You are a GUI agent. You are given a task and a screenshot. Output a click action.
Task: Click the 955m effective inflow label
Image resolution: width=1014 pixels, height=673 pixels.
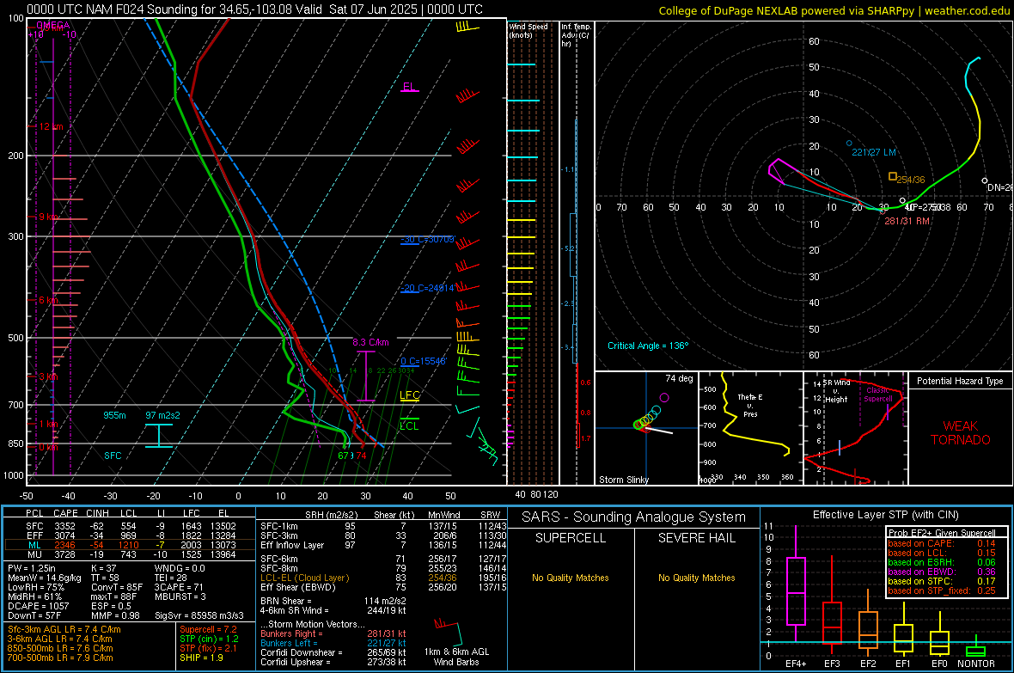click(114, 415)
